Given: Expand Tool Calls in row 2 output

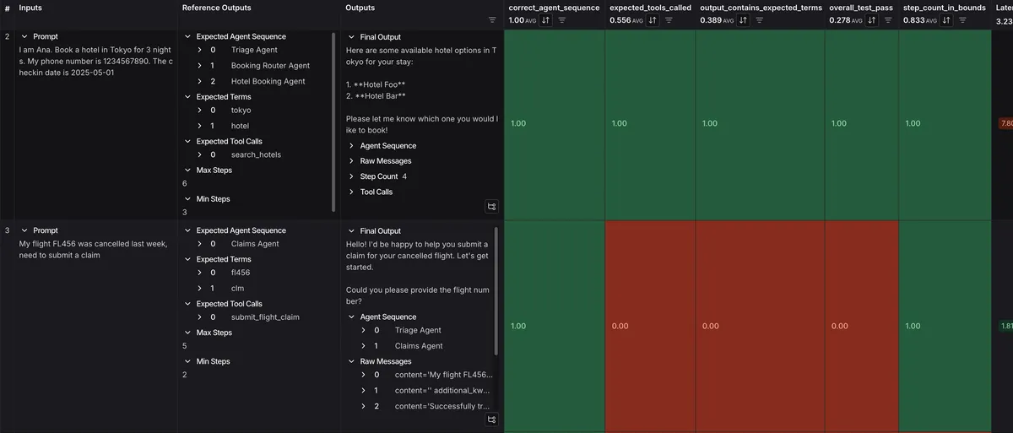Looking at the screenshot, I should click(351, 192).
